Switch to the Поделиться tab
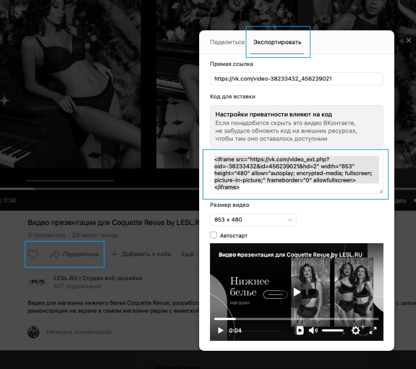The width and height of the screenshot is (416, 369). [x=227, y=42]
